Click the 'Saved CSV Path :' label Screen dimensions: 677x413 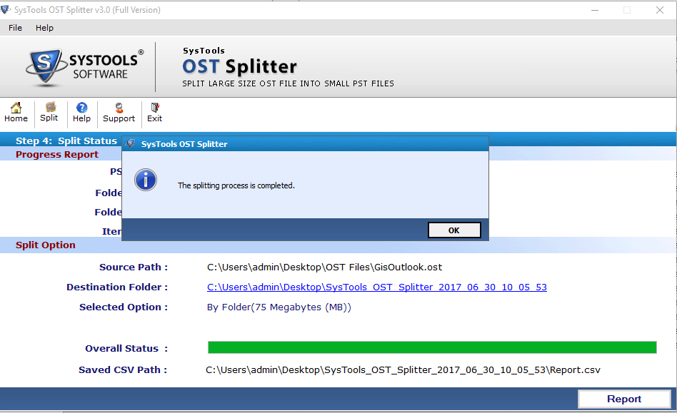[123, 370]
